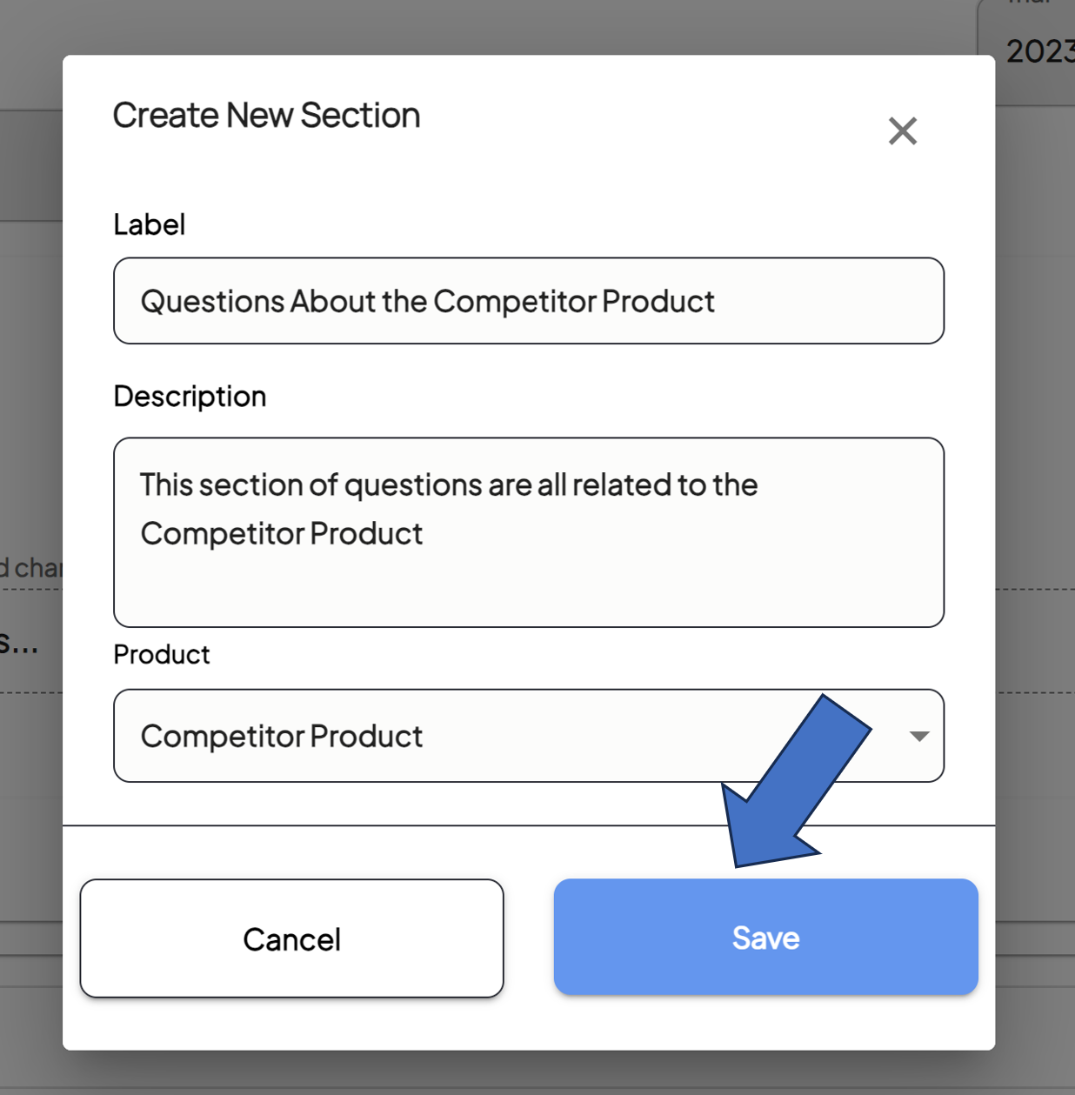Expand the Product dropdown arrow caret

(x=919, y=737)
